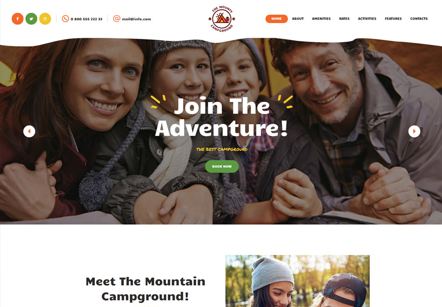
Task: Click the email @ icon
Action: [x=117, y=19]
